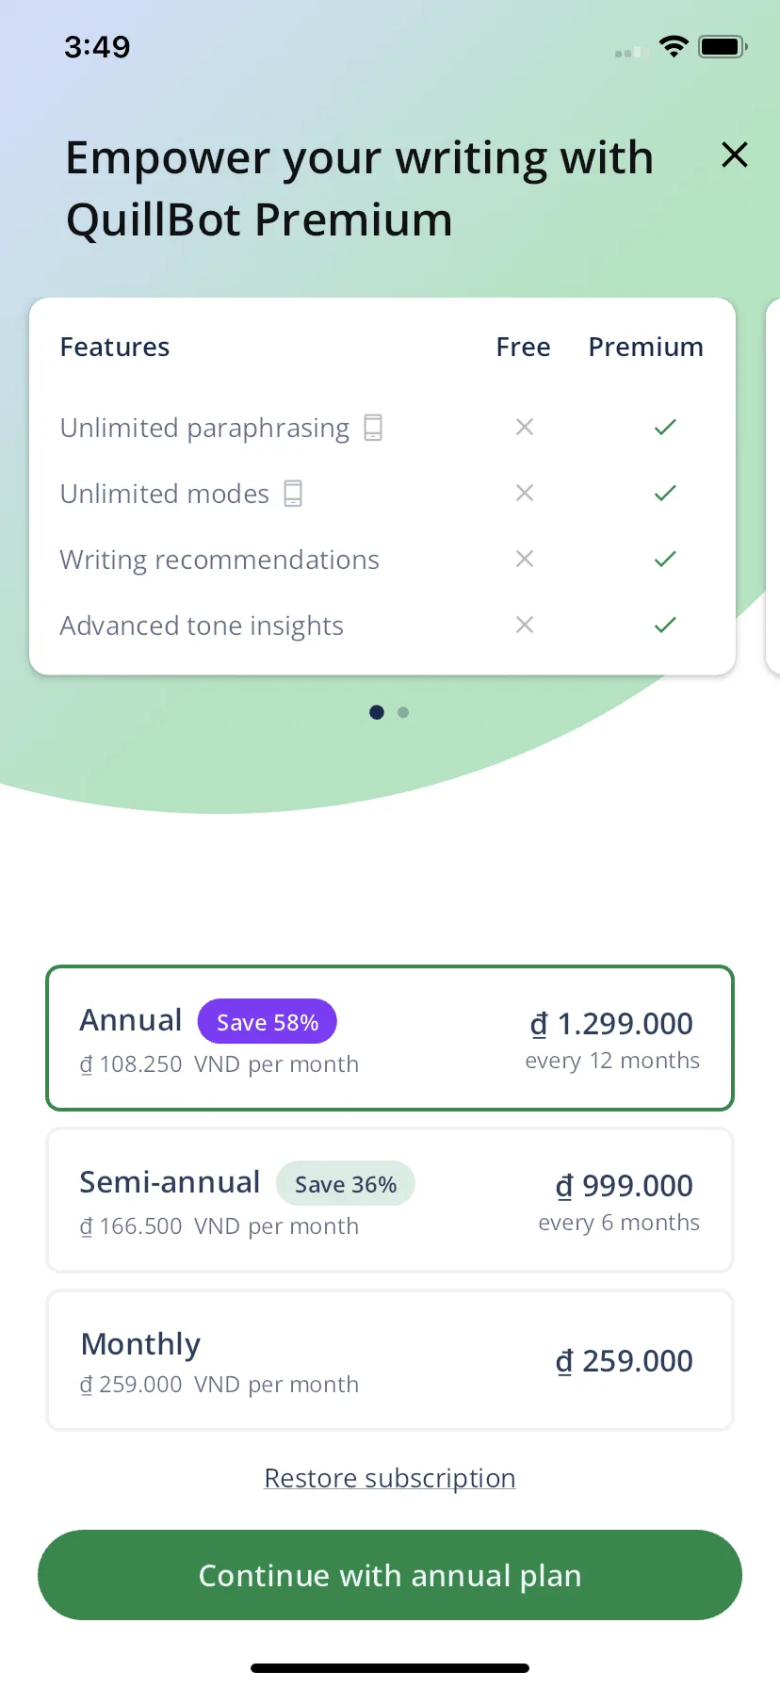Screen dimensions: 780x1688
Task: Tap the Free column header
Action: click(524, 348)
